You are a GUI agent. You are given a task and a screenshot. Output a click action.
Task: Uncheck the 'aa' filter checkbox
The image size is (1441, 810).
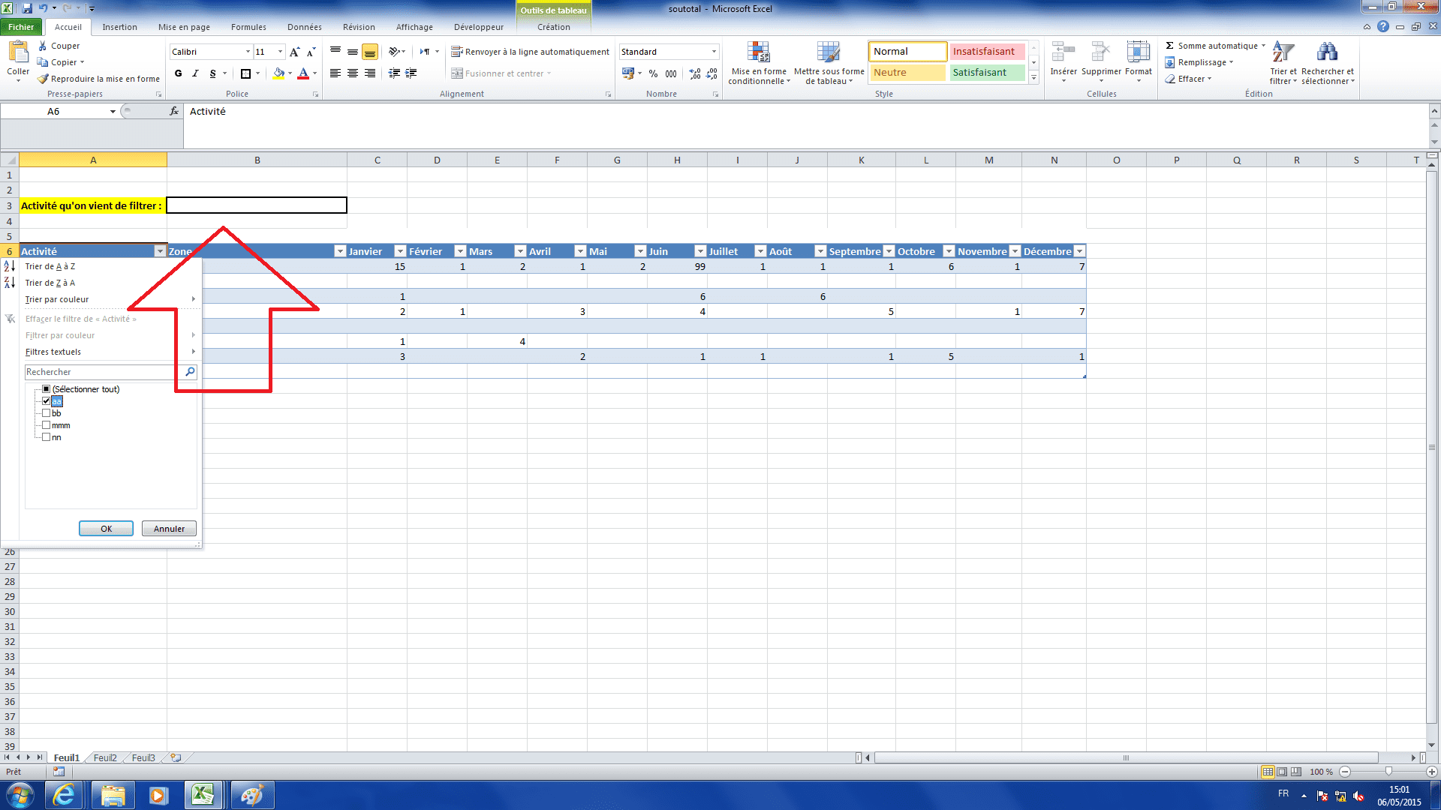click(47, 401)
